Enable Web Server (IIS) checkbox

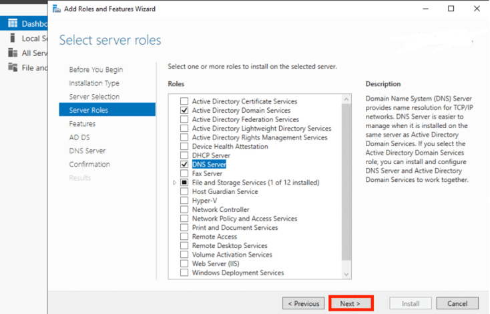point(184,264)
